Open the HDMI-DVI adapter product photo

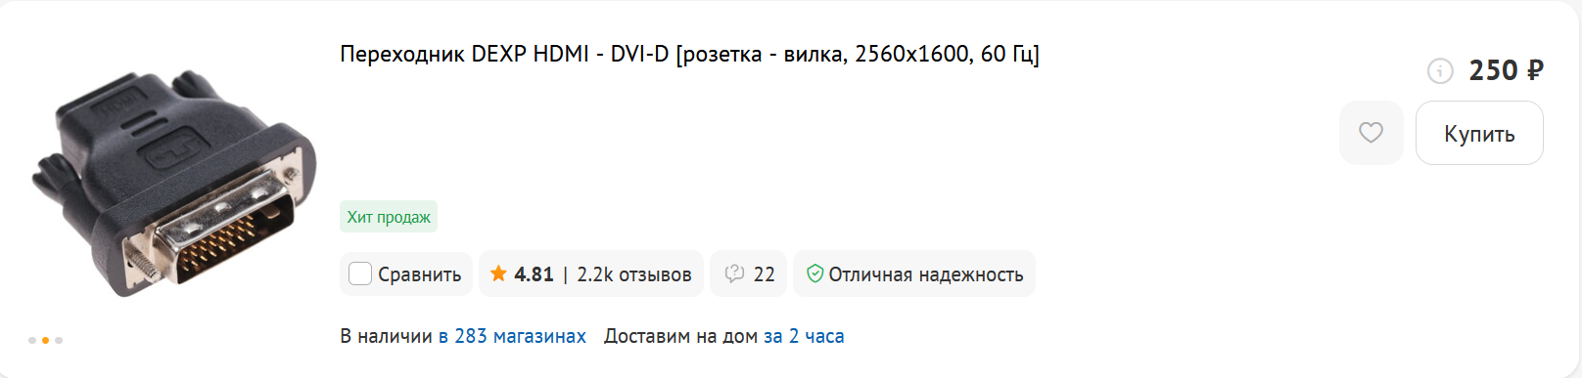point(173,184)
